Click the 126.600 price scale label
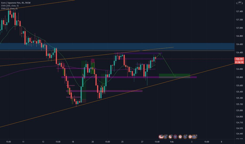Screen dimensions: 245x144 point(239,44)
